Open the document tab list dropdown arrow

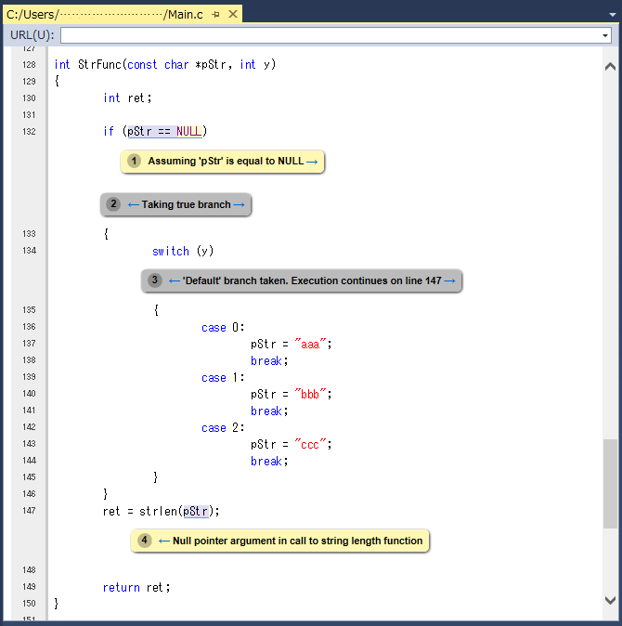click(611, 14)
